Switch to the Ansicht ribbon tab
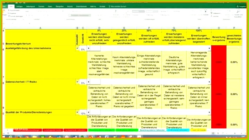Image resolution: width=249 pixels, height=140 pixels. (x=70, y=6)
